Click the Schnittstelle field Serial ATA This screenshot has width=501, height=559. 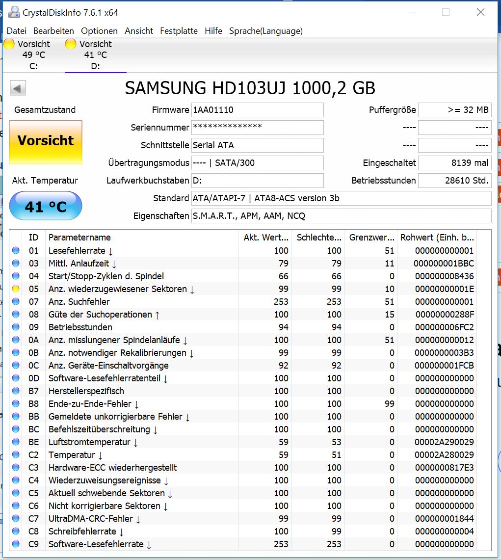click(257, 145)
